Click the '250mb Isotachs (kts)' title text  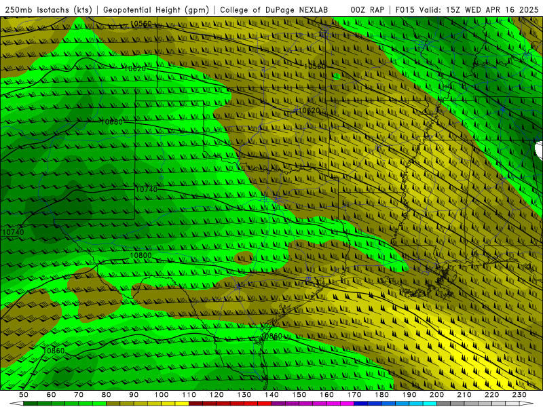(48, 9)
